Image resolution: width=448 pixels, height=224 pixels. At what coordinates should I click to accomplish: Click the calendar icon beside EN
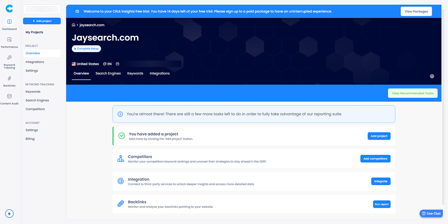[118, 64]
